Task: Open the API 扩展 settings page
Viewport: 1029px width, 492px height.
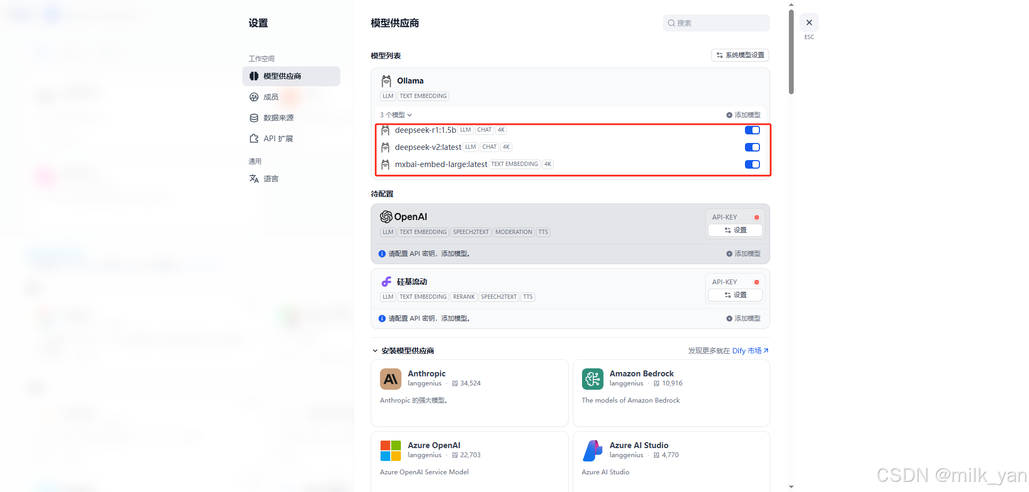Action: tap(291, 139)
